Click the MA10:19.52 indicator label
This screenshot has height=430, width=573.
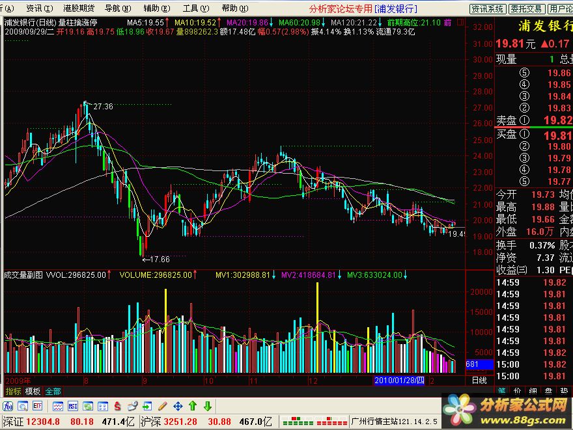[x=197, y=23]
